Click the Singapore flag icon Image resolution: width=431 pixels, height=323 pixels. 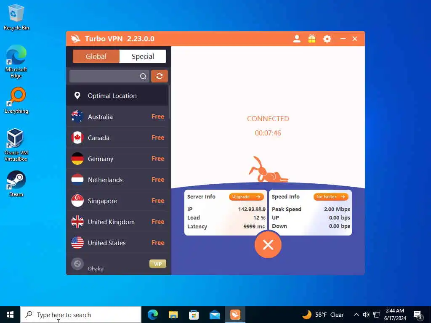pyautogui.click(x=77, y=201)
